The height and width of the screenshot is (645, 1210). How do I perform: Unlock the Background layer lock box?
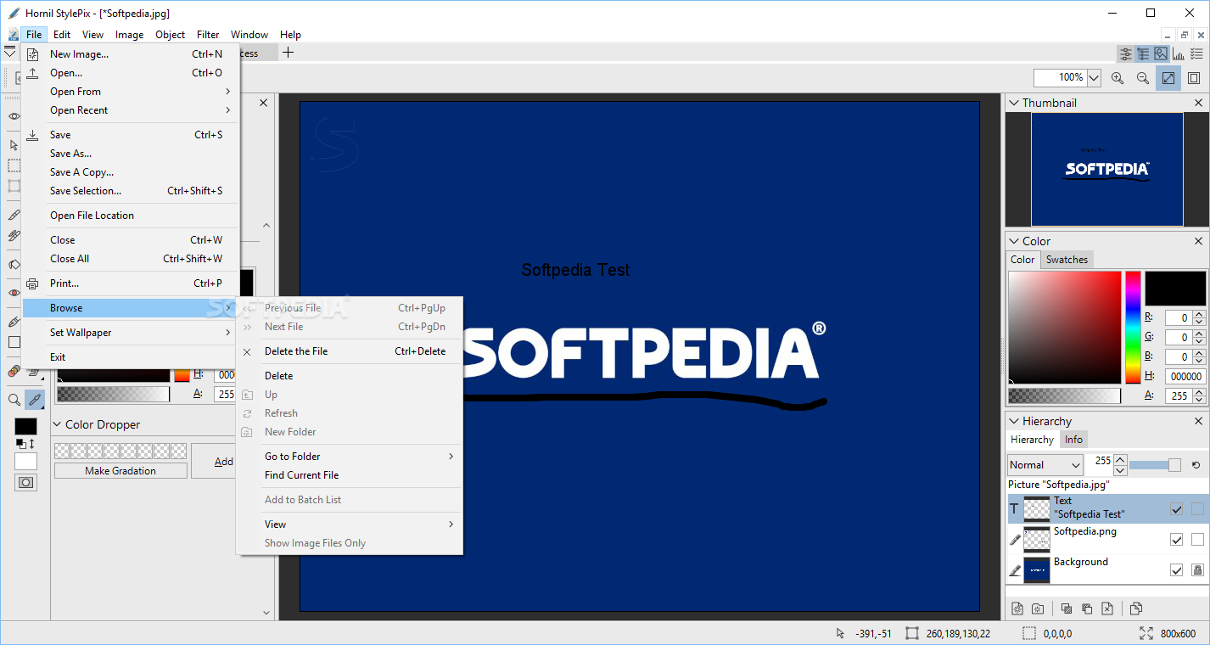coord(1197,570)
